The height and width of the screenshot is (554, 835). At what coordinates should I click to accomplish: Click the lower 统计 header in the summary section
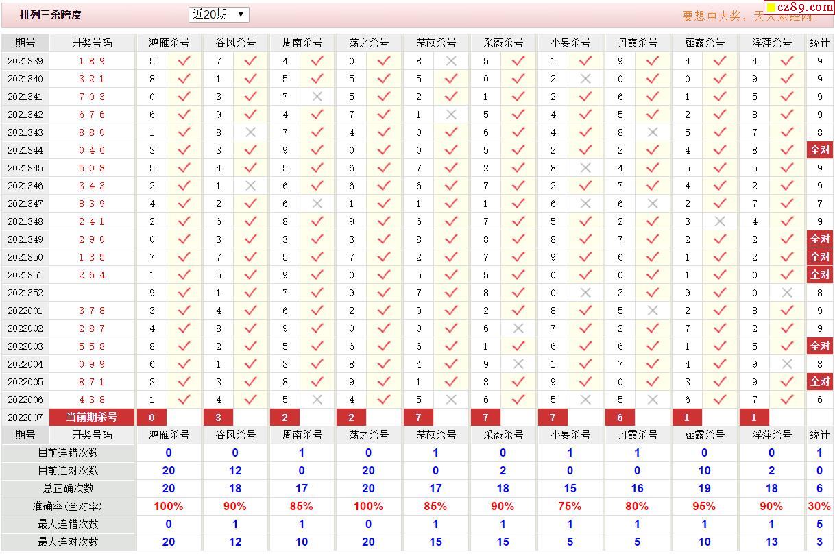pos(819,435)
